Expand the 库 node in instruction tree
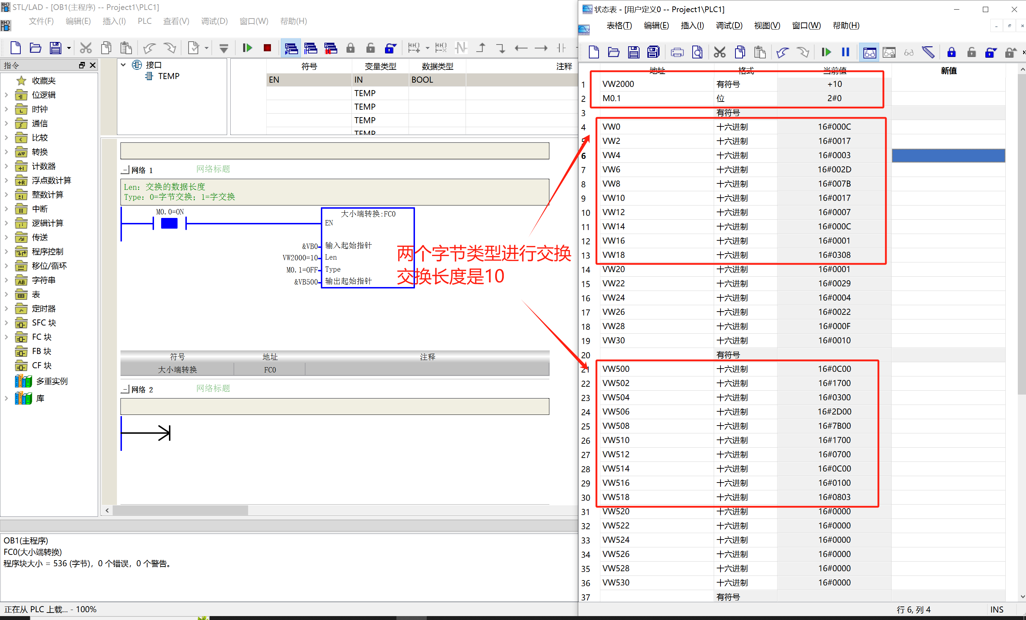Viewport: 1026px width, 620px height. click(x=6, y=398)
